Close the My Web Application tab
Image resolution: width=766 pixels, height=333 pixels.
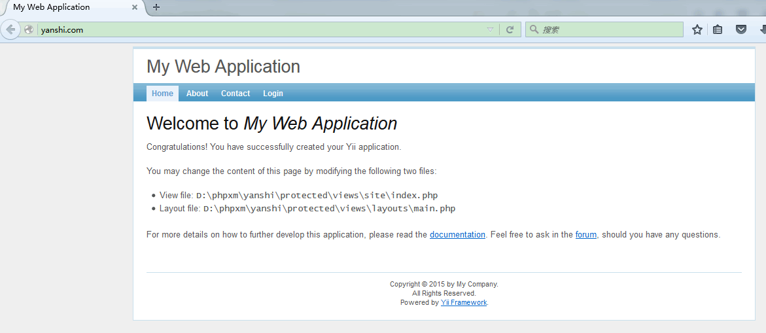click(x=135, y=7)
